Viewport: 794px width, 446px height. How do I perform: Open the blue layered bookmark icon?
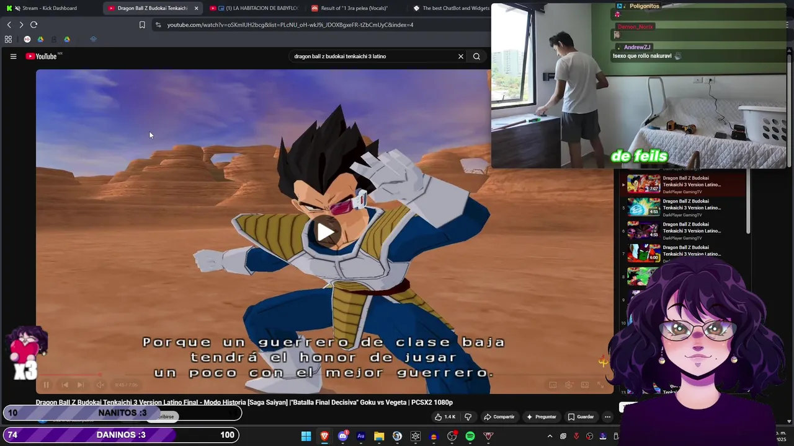(93, 39)
